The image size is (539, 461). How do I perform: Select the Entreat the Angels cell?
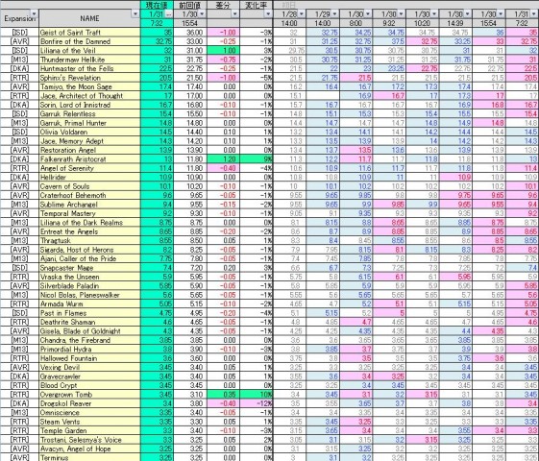pyautogui.click(x=89, y=231)
